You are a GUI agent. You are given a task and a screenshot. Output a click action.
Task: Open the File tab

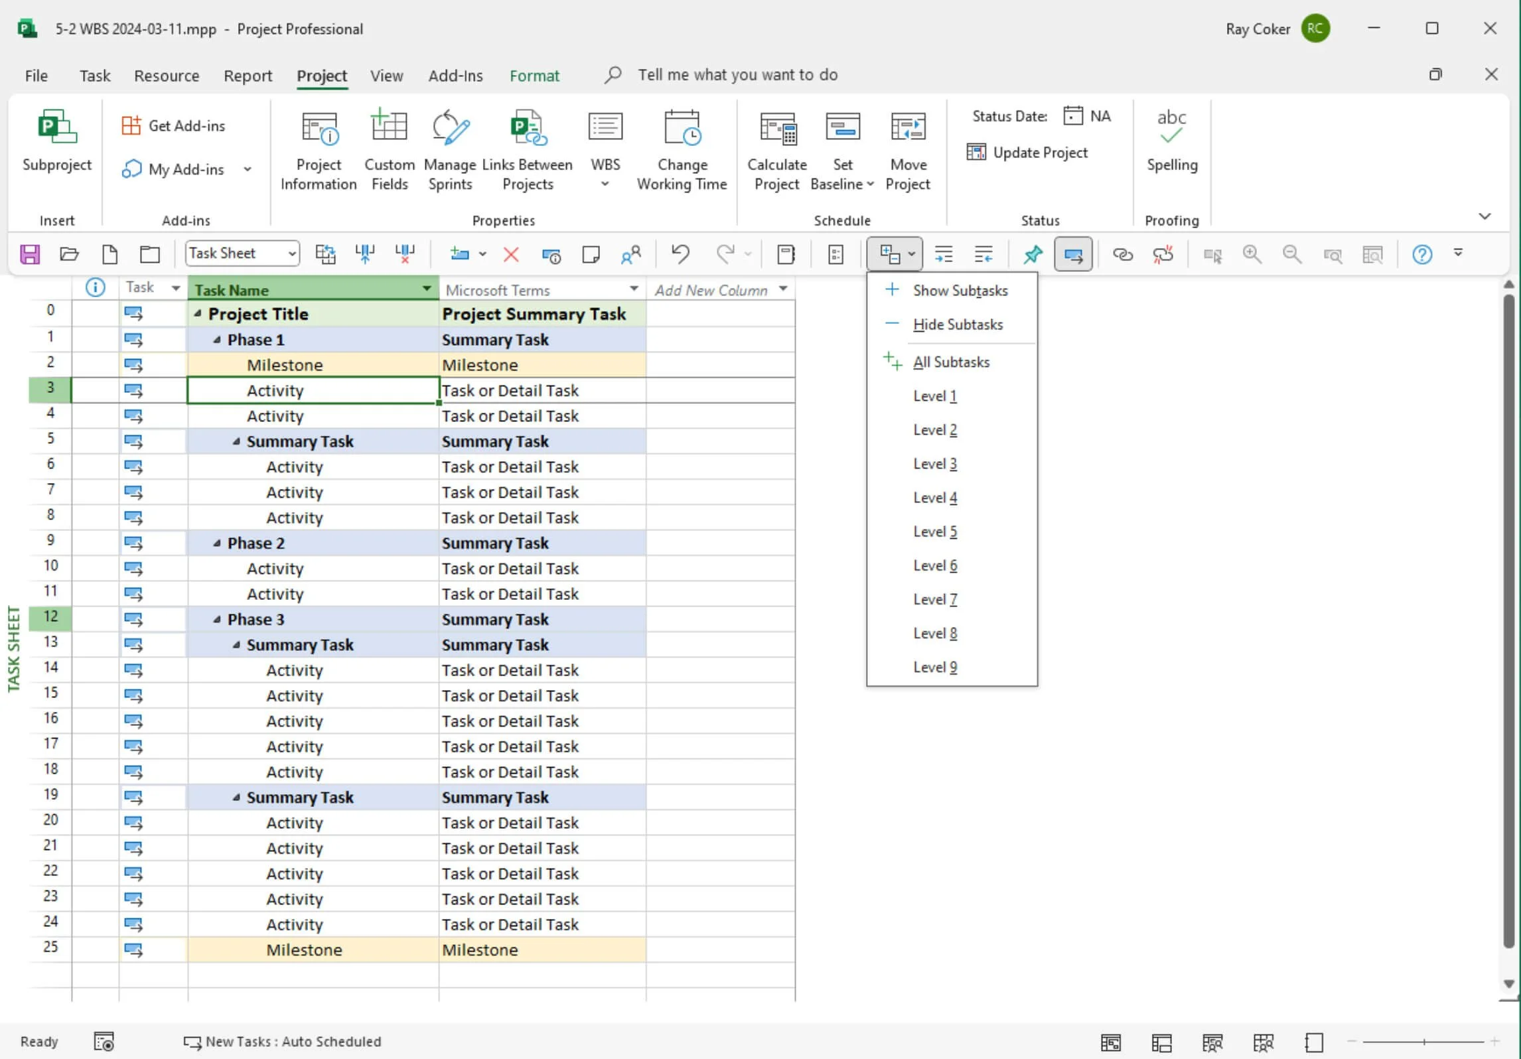pyautogui.click(x=36, y=76)
